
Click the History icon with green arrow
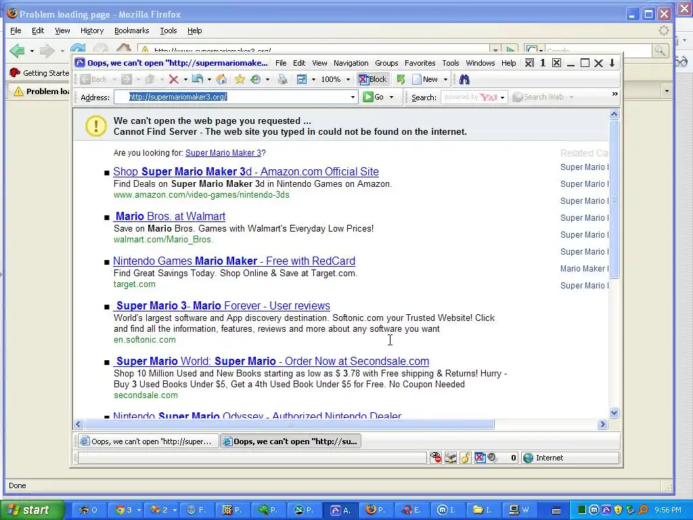click(x=255, y=79)
